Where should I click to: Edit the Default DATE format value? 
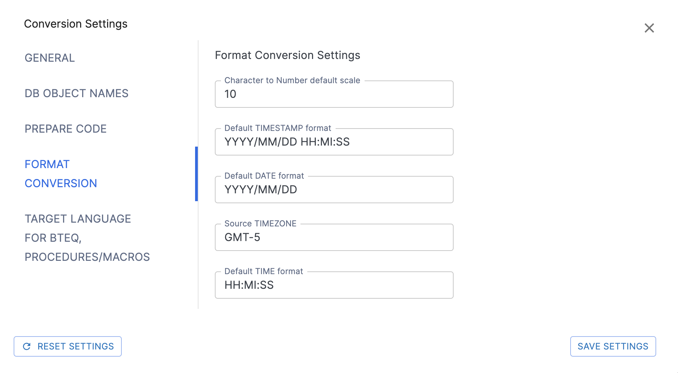[334, 190]
